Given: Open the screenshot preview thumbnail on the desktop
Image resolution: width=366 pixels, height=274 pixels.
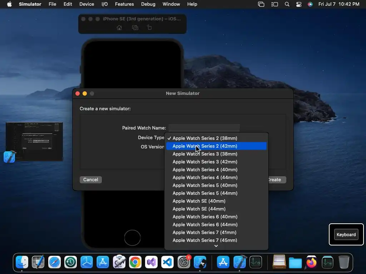Looking at the screenshot, I should (x=34, y=141).
